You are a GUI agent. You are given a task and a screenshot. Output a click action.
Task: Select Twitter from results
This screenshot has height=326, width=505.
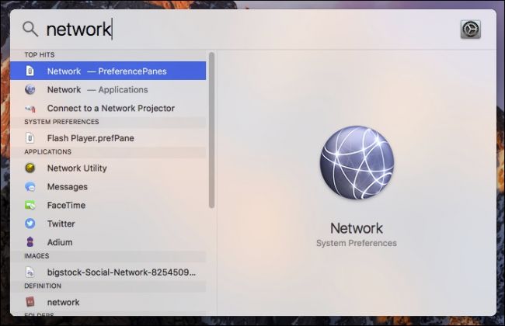point(108,224)
